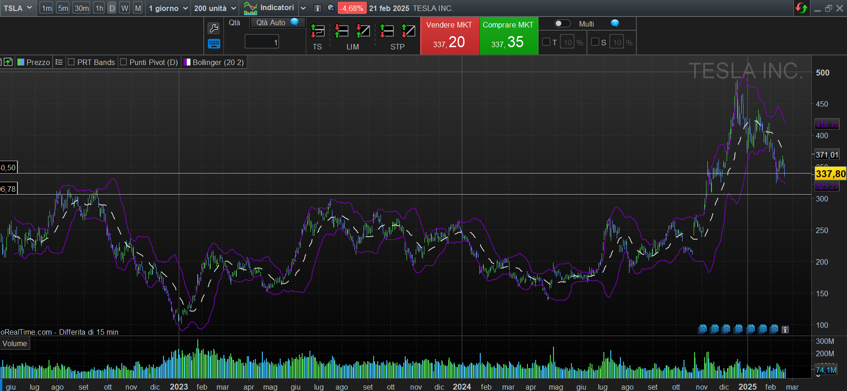Click the red-green sync arrows icon
Screen dimensions: 847x391
click(801, 8)
